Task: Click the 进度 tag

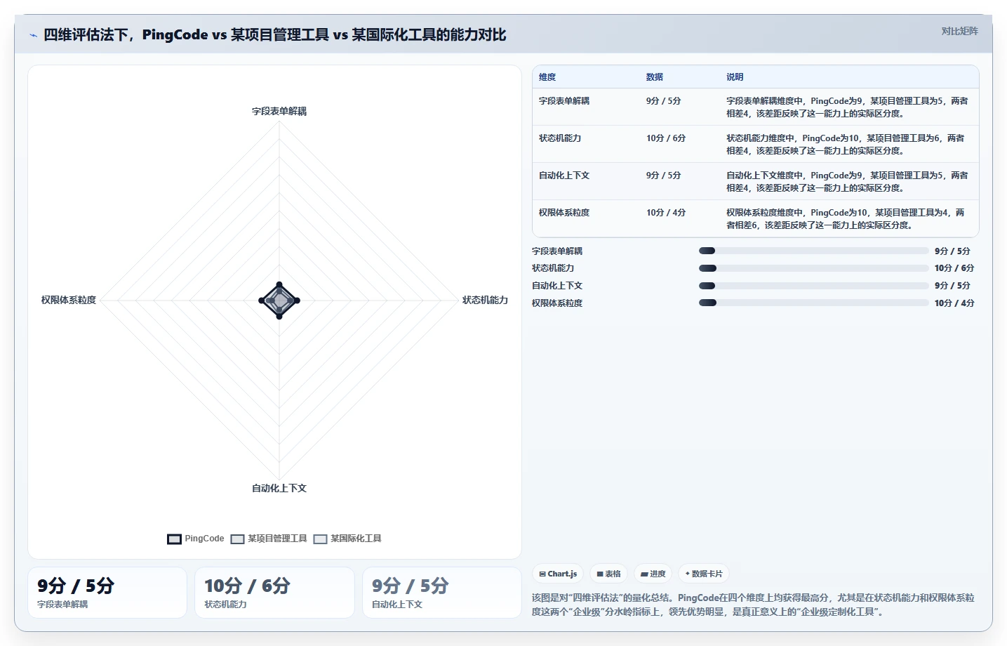Action: tap(653, 574)
